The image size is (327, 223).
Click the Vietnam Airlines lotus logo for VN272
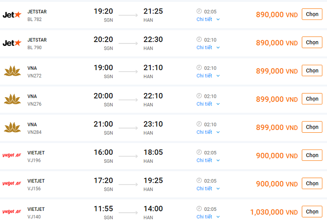12,71
